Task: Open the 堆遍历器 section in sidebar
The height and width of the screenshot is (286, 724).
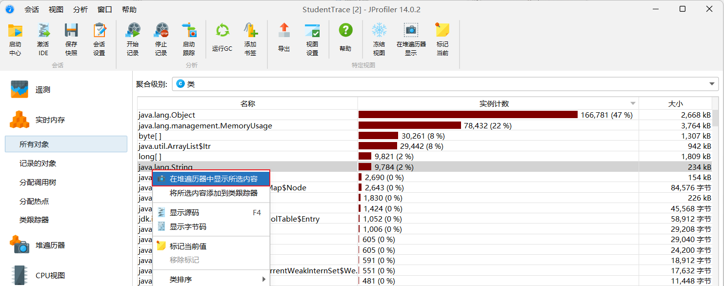Action: click(x=50, y=245)
